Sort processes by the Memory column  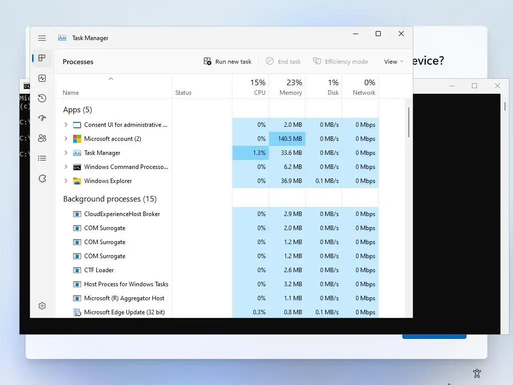[x=287, y=87]
